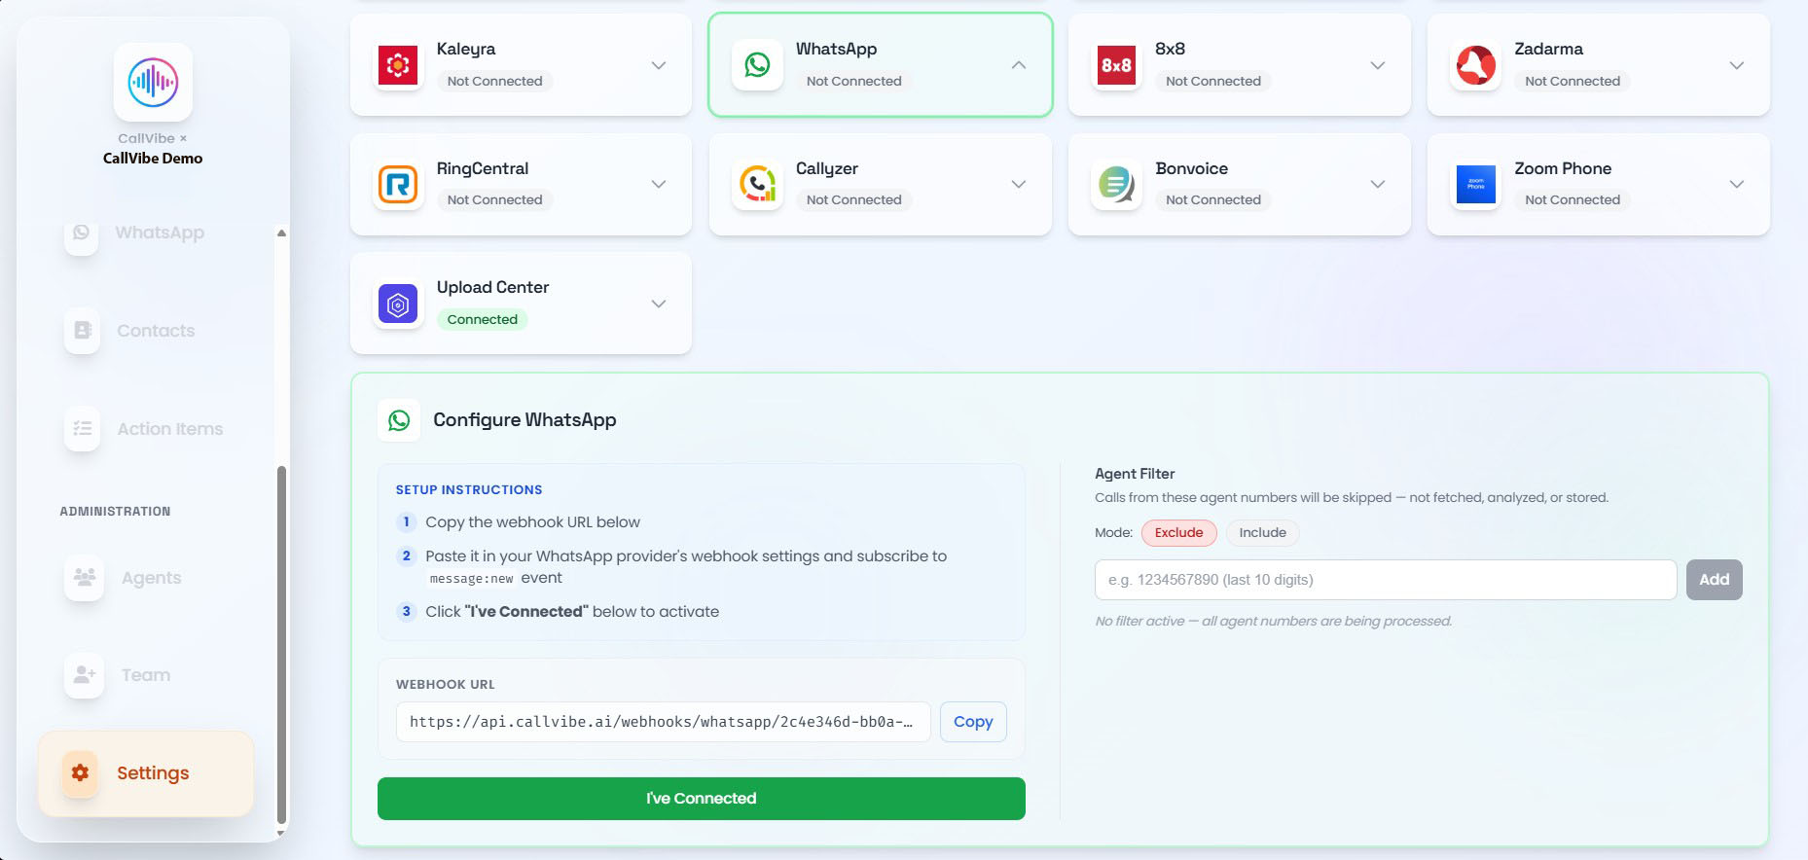Expand the Callyzer integration card

1019,184
